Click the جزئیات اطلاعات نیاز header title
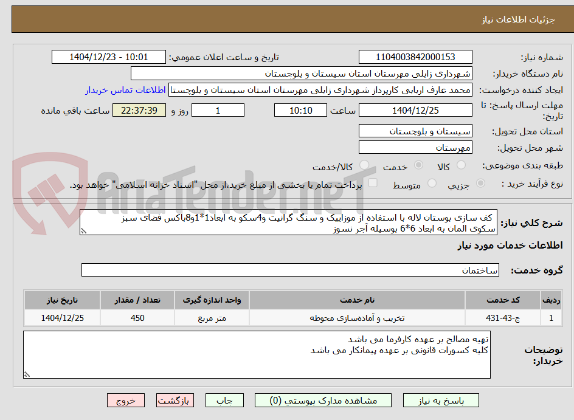The height and width of the screenshot is (420, 574). (518, 19)
